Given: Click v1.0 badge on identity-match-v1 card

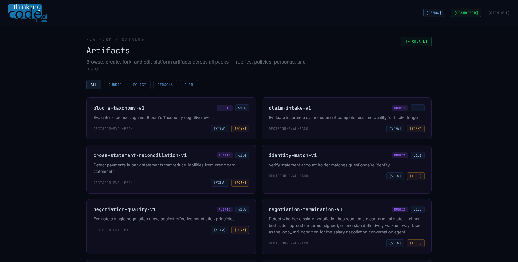Looking at the screenshot, I should point(418,155).
